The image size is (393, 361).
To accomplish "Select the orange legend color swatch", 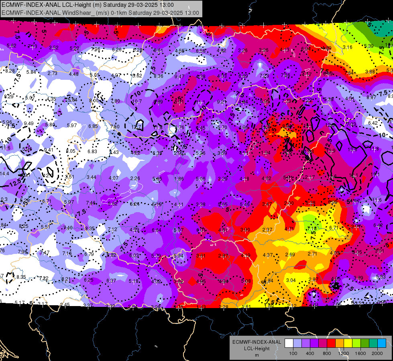I will tap(340, 343).
